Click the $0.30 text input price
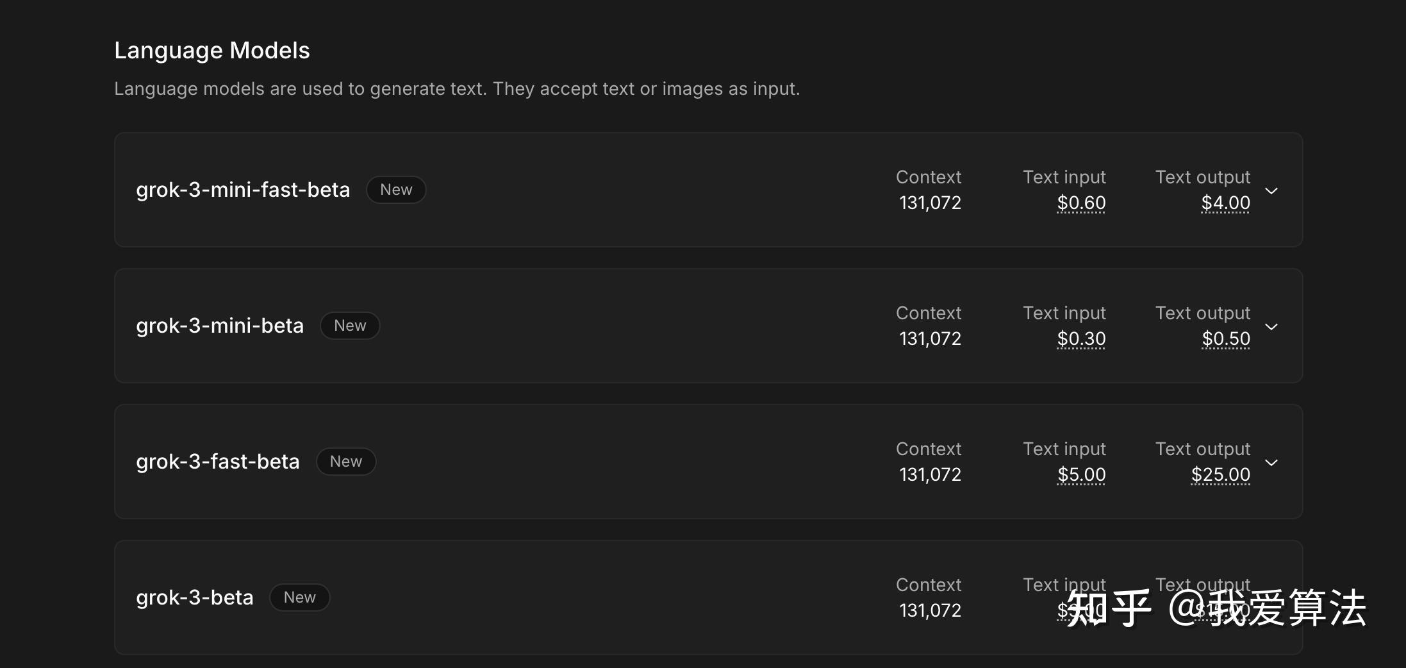The width and height of the screenshot is (1406, 668). point(1081,339)
